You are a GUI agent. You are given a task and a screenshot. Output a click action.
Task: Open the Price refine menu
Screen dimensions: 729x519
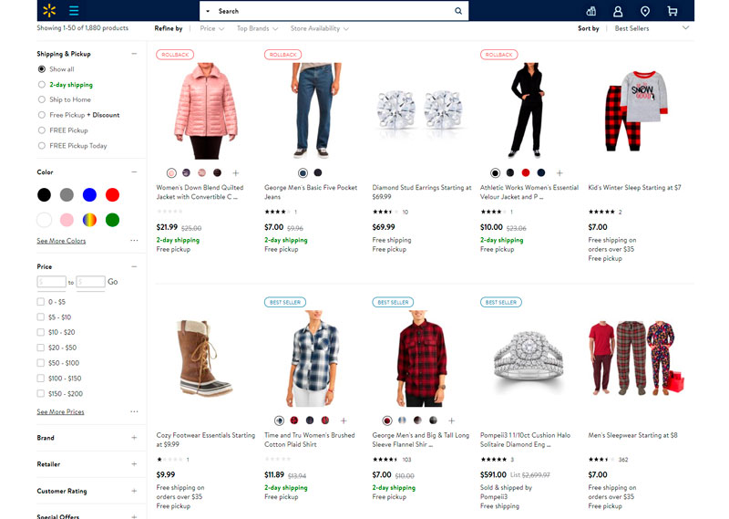click(x=211, y=28)
